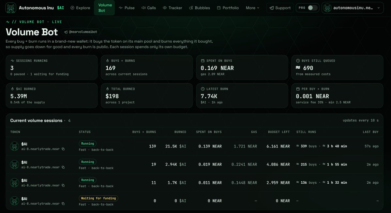Click Running badge in the 139 buys row
The height and width of the screenshot is (213, 391).
coord(87,144)
